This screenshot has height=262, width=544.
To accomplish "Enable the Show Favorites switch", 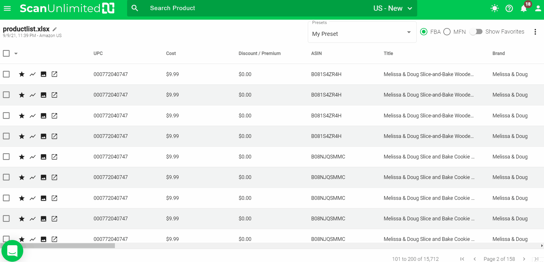I will click(476, 32).
